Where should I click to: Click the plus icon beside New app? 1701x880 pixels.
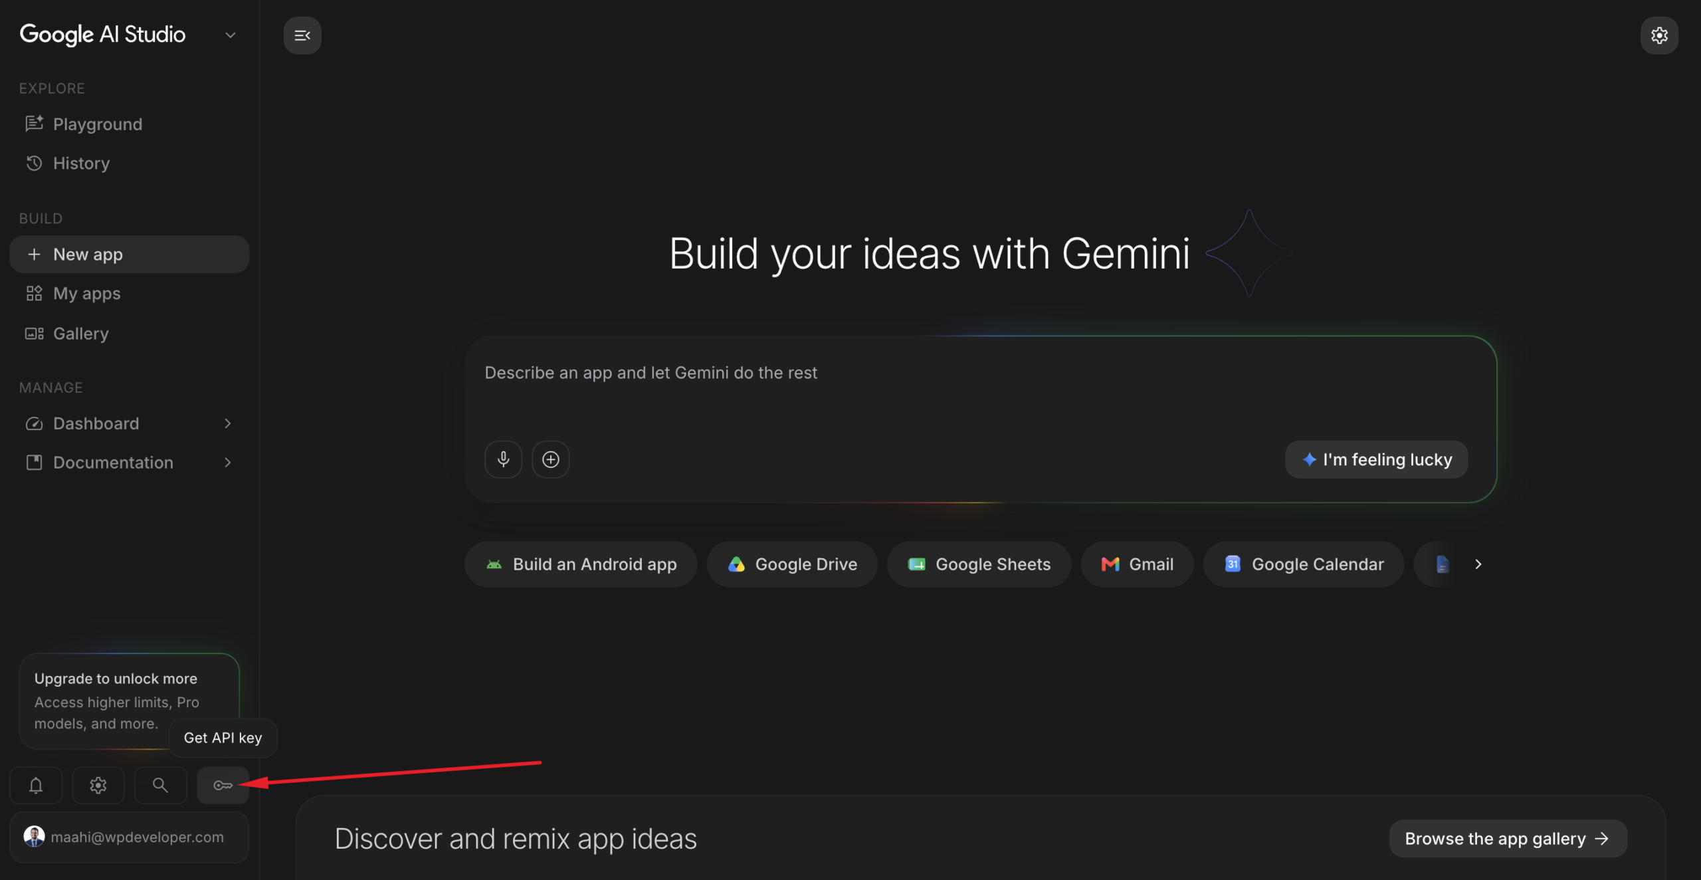34,255
